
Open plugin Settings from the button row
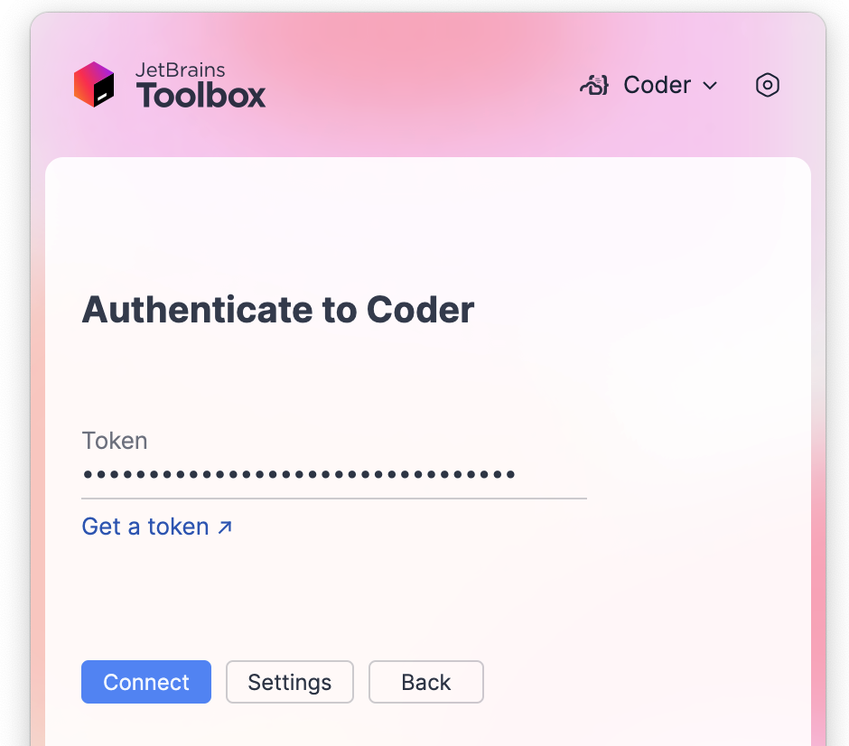(289, 682)
